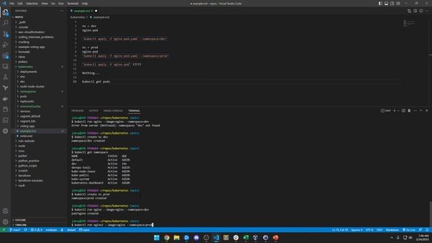Open the customize layout button

(398, 3)
